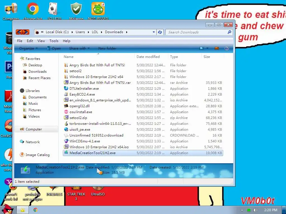Click the volume speaker tray icon
The height and width of the screenshot is (214, 286).
coord(255,210)
